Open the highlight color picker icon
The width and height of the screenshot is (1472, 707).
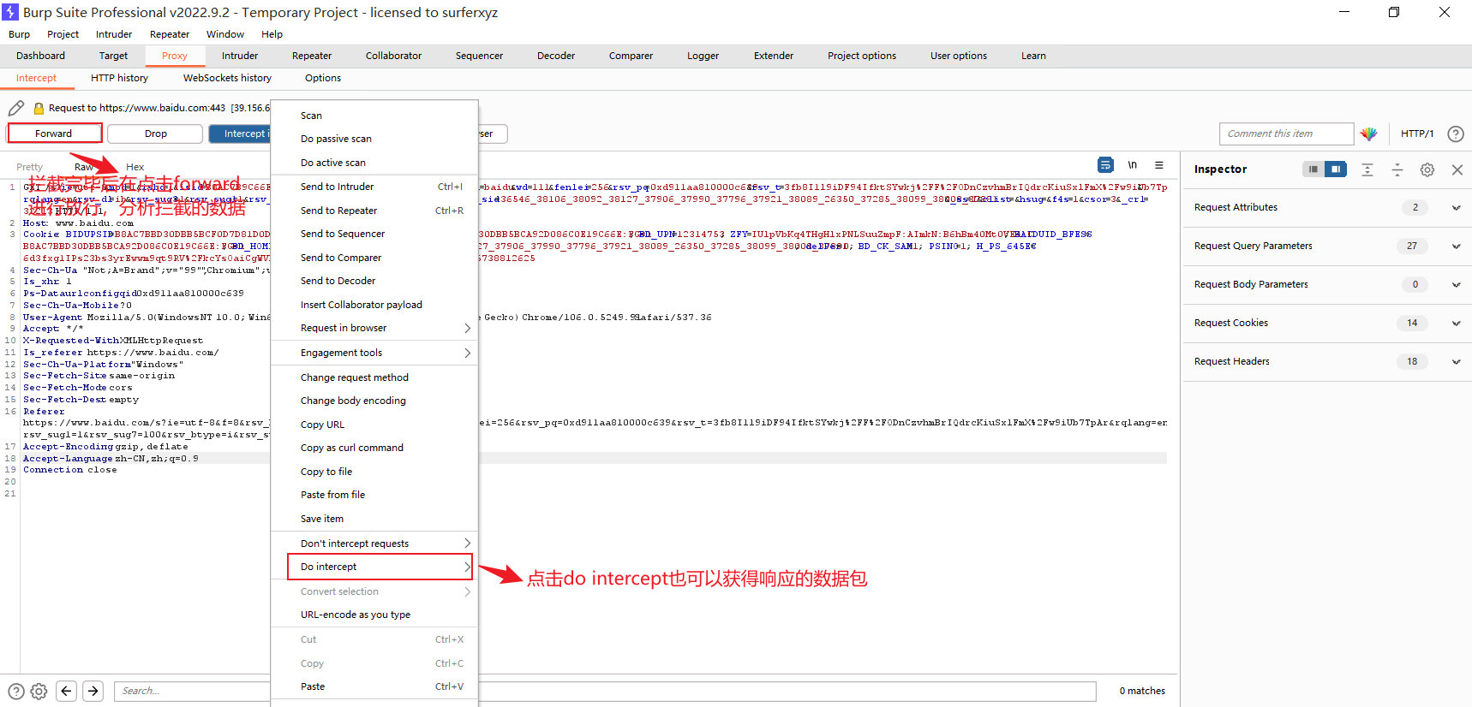(1368, 134)
